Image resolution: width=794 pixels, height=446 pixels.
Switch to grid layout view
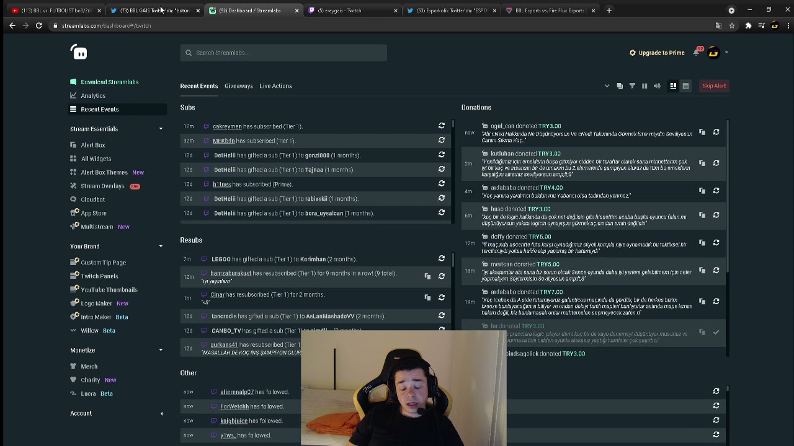673,86
